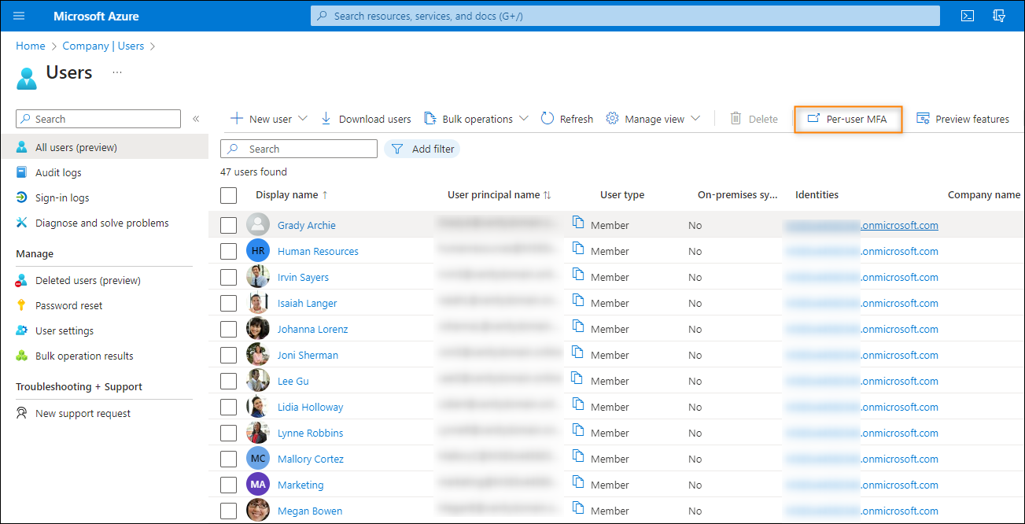Open the Azure portal hamburger menu

[x=19, y=16]
